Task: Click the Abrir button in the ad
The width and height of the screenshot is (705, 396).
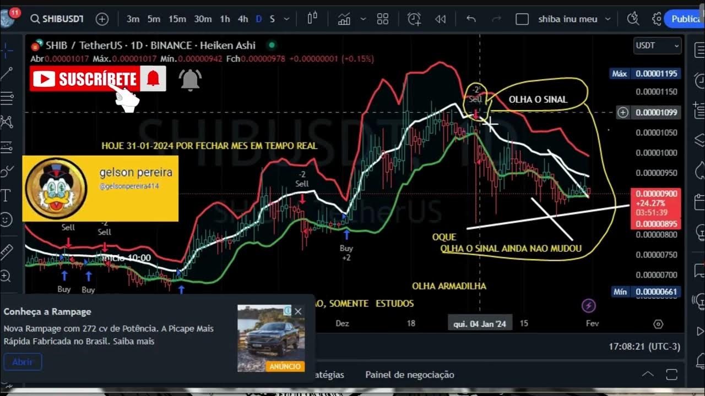Action: coord(23,362)
